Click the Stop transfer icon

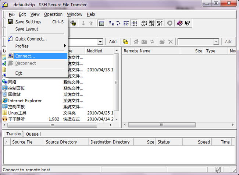(x=170, y=23)
